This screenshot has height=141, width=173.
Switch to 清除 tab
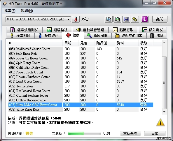[157, 36]
